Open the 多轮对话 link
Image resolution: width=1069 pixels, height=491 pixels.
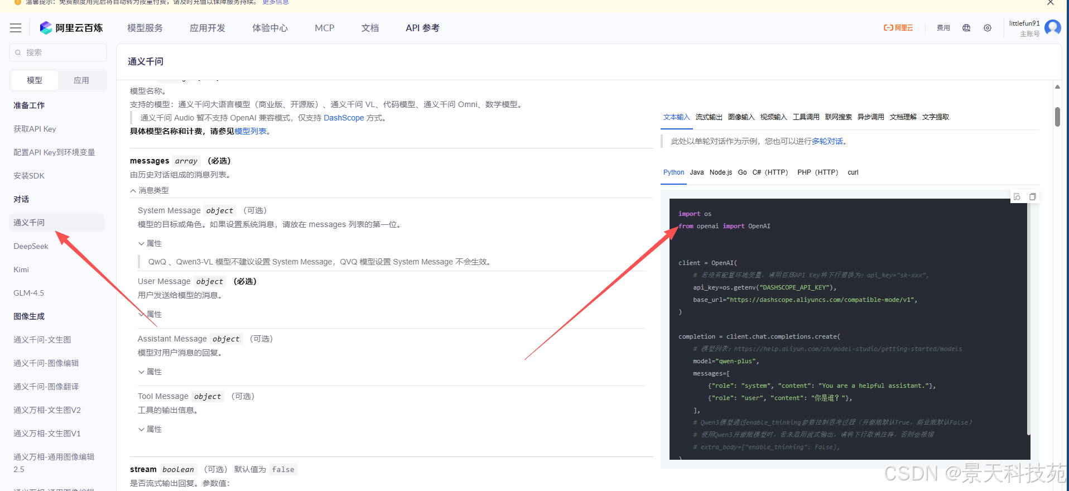point(827,141)
